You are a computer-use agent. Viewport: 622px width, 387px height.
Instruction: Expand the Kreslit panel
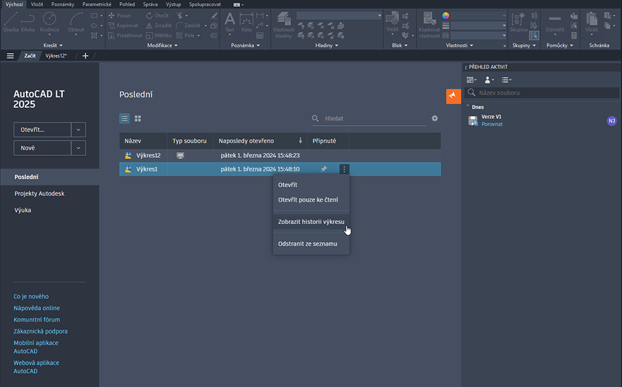click(53, 45)
